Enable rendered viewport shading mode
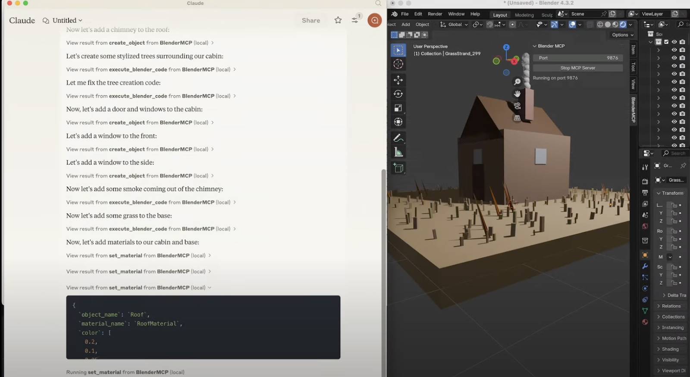Screen dimensions: 690x377 (623, 25)
